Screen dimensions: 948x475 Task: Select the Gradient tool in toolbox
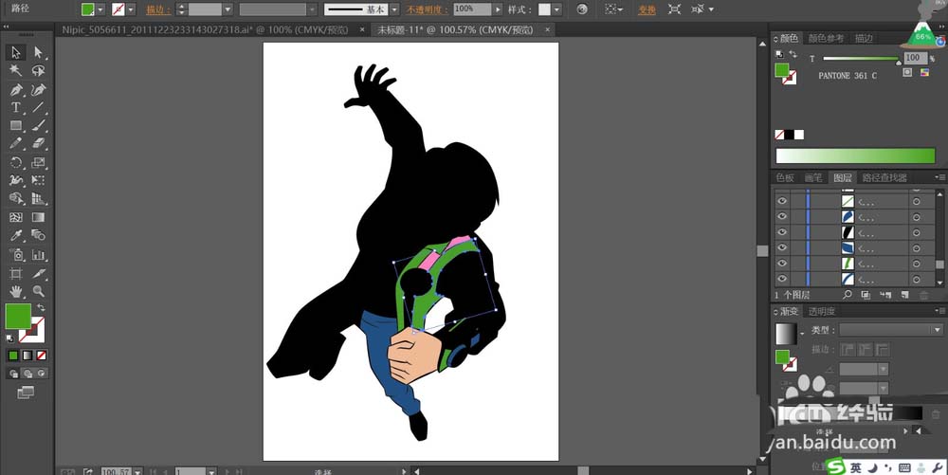(x=39, y=217)
